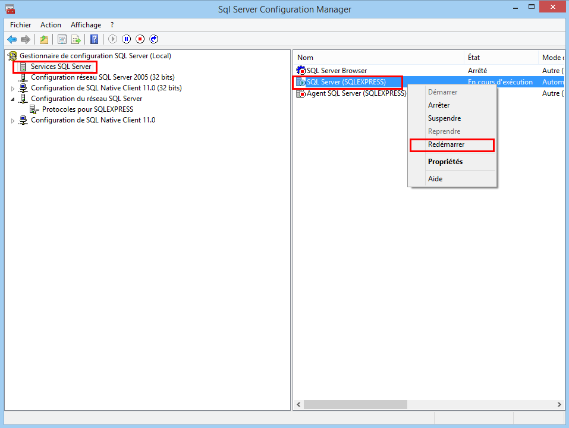Click the Stop service toolbar icon

pos(140,39)
